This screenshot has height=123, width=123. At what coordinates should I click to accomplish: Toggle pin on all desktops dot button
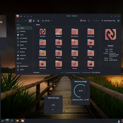point(21,16)
